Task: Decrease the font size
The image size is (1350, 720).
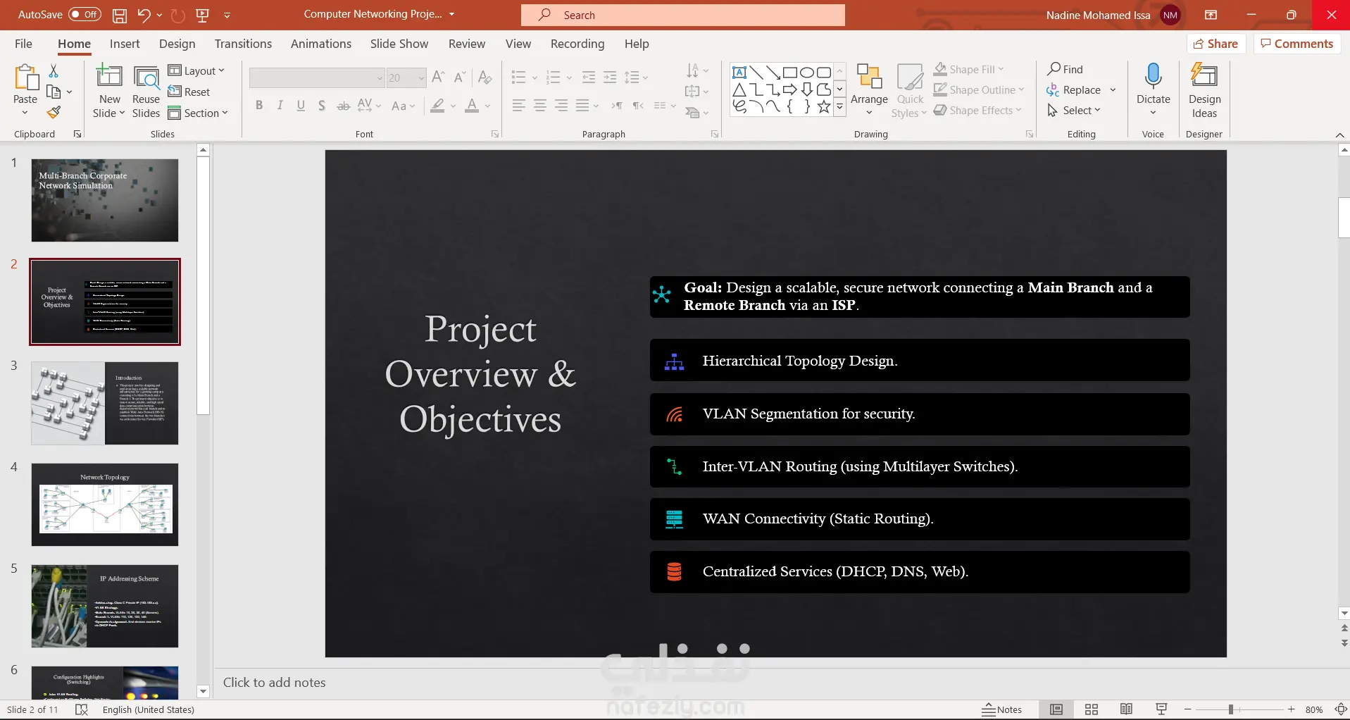Action: [460, 77]
